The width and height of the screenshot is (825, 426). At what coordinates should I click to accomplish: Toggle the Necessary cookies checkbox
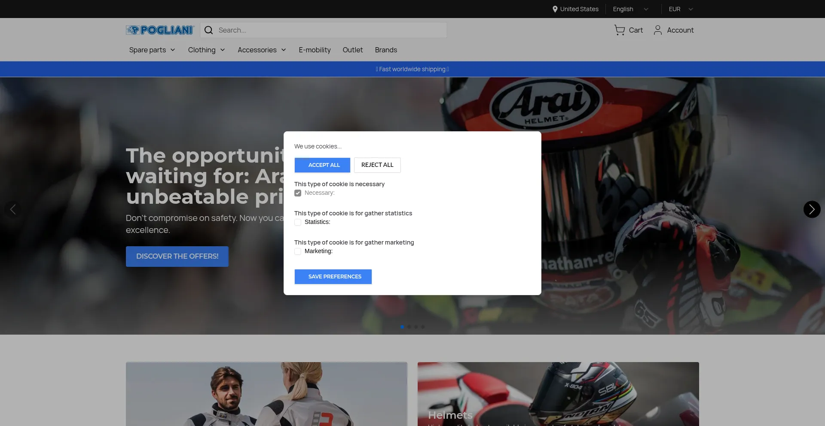[x=298, y=193]
